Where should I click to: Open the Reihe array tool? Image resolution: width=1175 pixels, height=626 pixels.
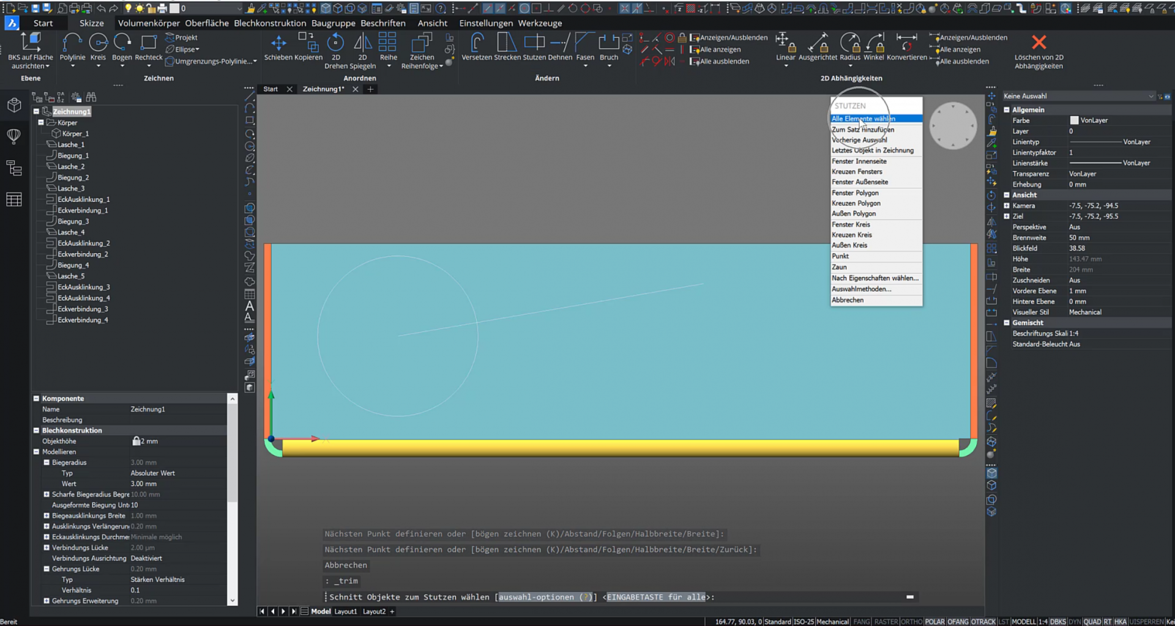pyautogui.click(x=388, y=48)
